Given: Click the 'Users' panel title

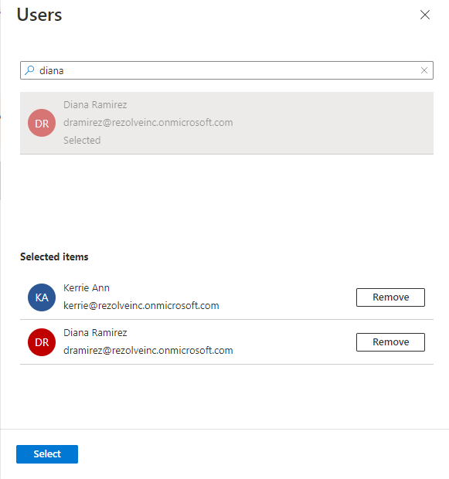Looking at the screenshot, I should [x=39, y=15].
